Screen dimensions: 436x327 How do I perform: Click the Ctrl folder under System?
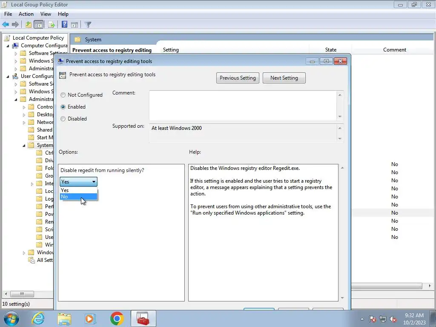click(44, 153)
